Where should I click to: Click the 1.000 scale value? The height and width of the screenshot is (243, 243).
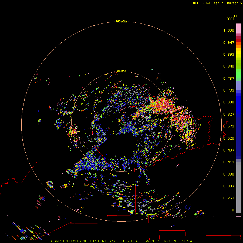click(x=229, y=30)
